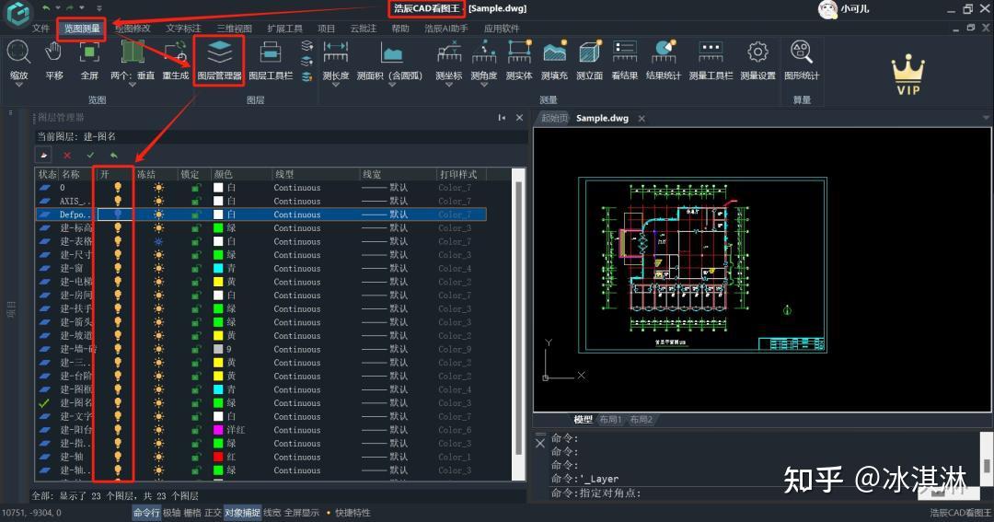Switch to the 布局1 layout tab

click(x=610, y=419)
